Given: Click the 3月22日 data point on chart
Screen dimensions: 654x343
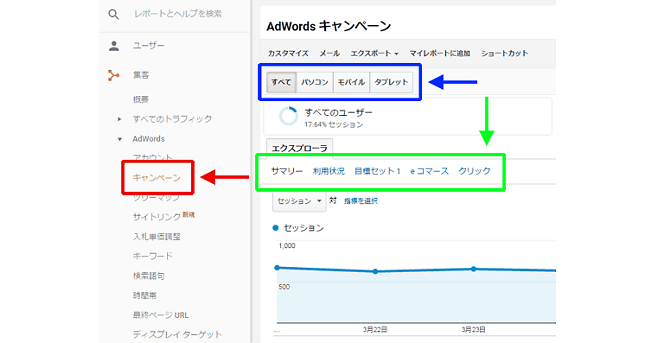Looking at the screenshot, I should click(376, 271).
